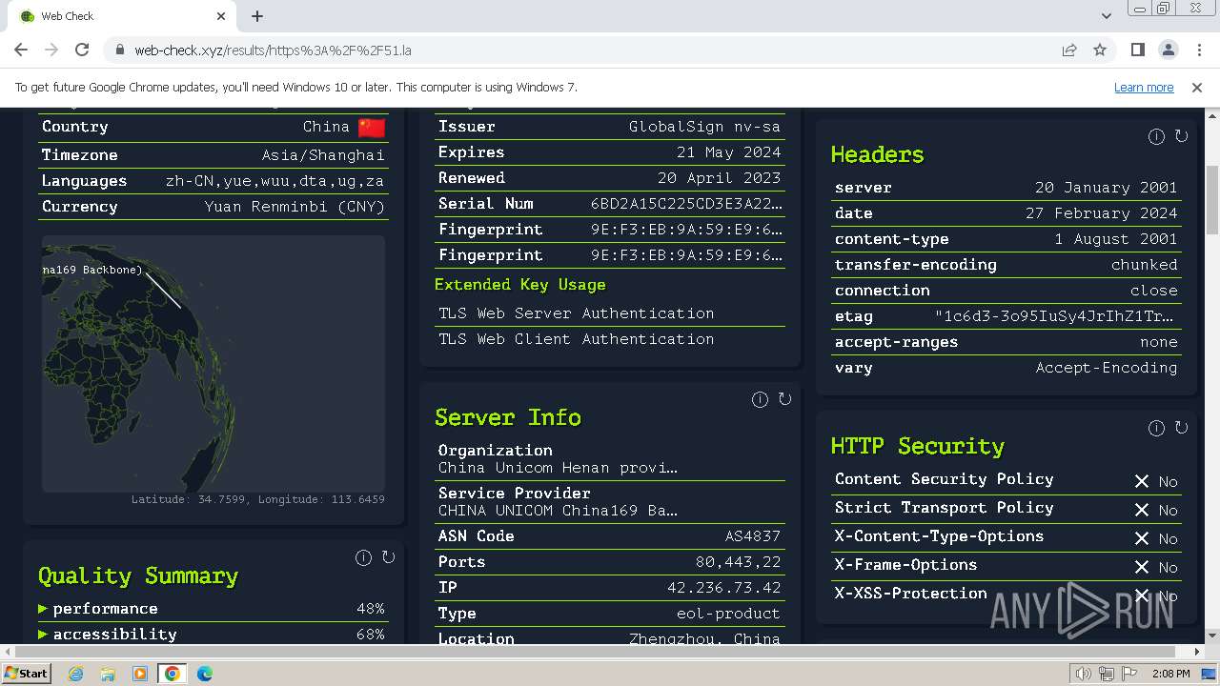Bookmark this page with star icon
The image size is (1220, 686).
tap(1100, 50)
